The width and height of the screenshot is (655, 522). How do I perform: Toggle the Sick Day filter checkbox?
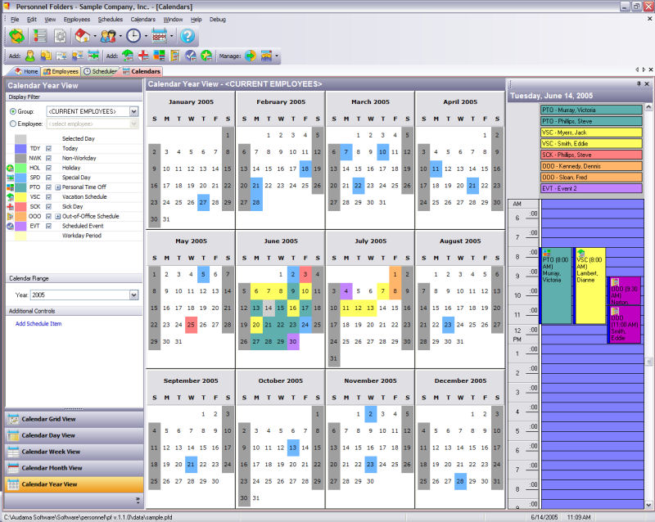49,206
